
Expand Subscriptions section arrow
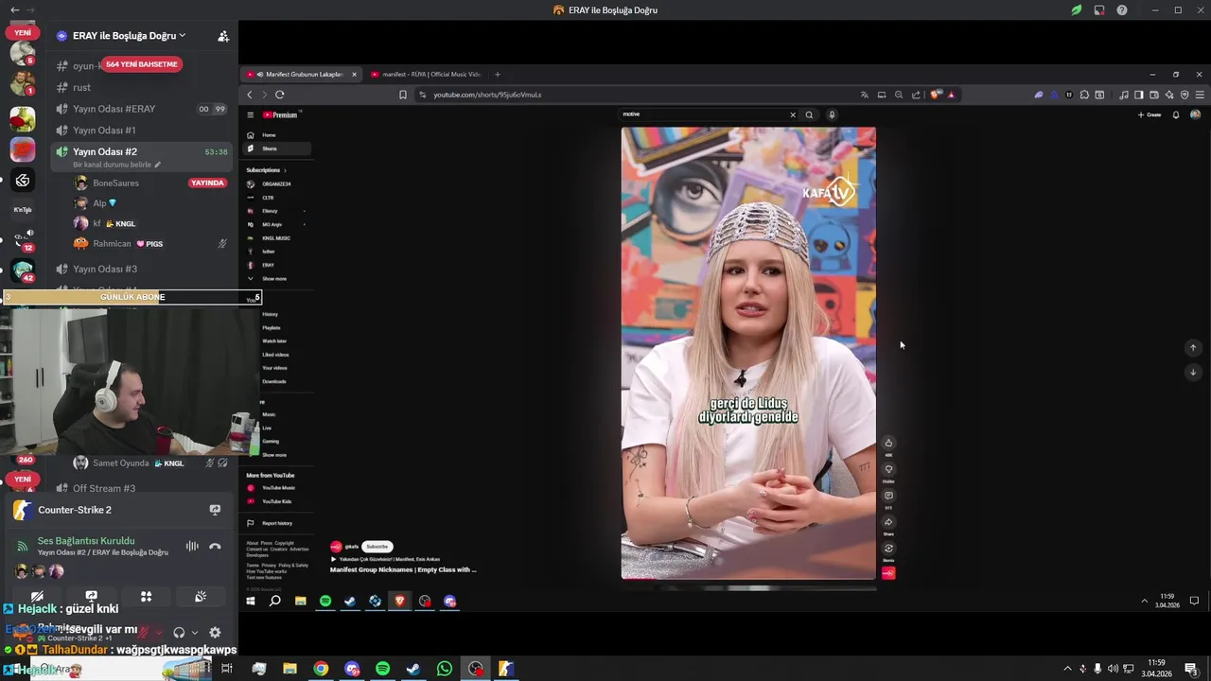pyautogui.click(x=285, y=170)
